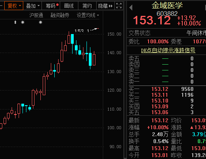Viewport: 206px width, 159px height.
Task: Click the previous stock left arrow
Action: tap(131, 8)
